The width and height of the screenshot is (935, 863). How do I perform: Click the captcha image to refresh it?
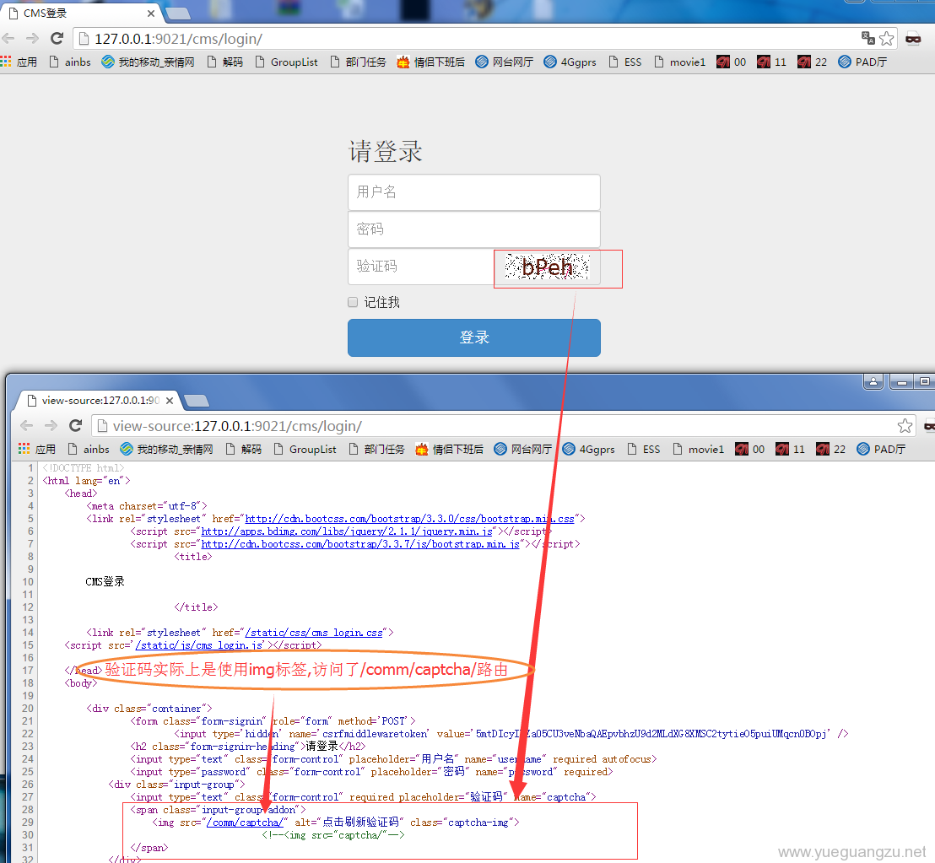tap(547, 267)
